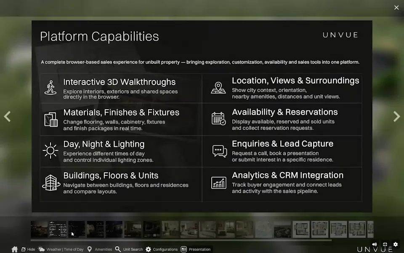
Task: Exit fullscreen using the collapse icon
Action: [385, 244]
